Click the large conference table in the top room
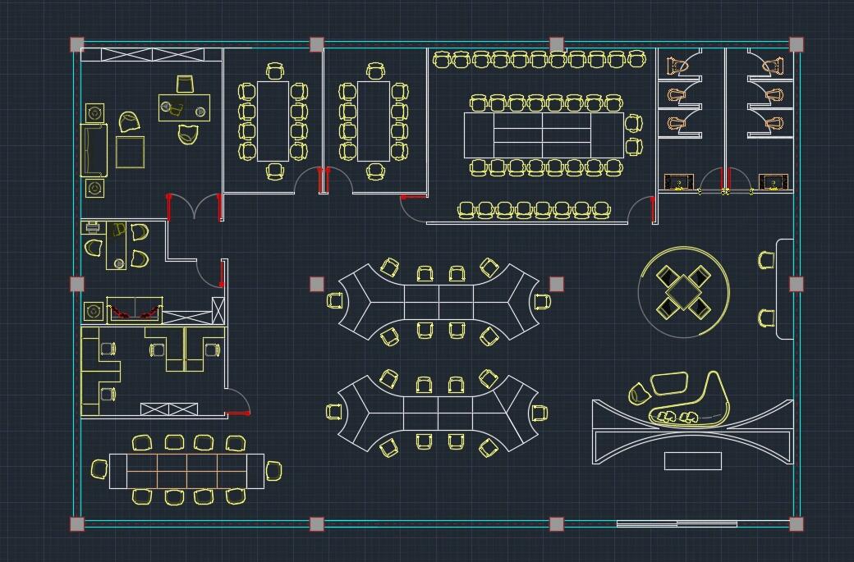This screenshot has height=562, width=854. coord(543,135)
